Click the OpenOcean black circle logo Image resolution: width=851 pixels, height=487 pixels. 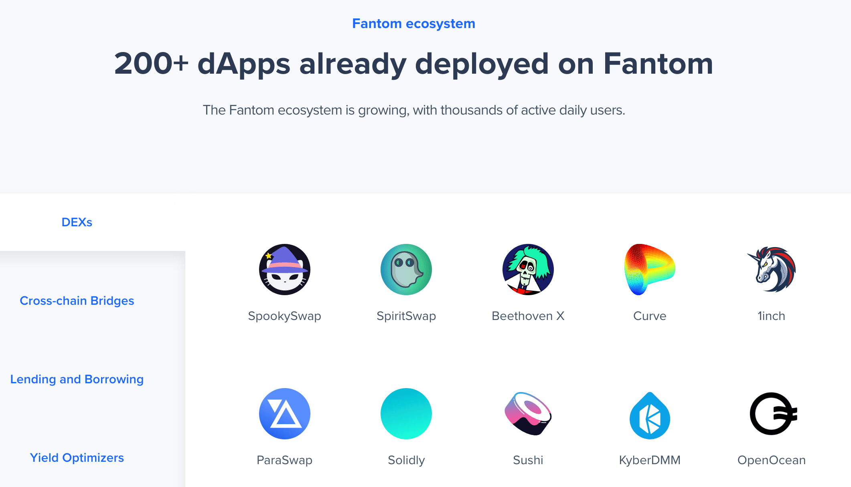pyautogui.click(x=773, y=414)
